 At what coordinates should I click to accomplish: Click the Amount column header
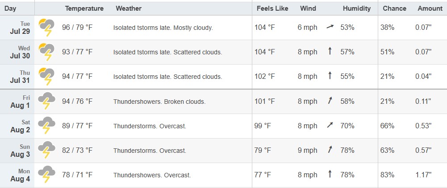[x=430, y=8]
